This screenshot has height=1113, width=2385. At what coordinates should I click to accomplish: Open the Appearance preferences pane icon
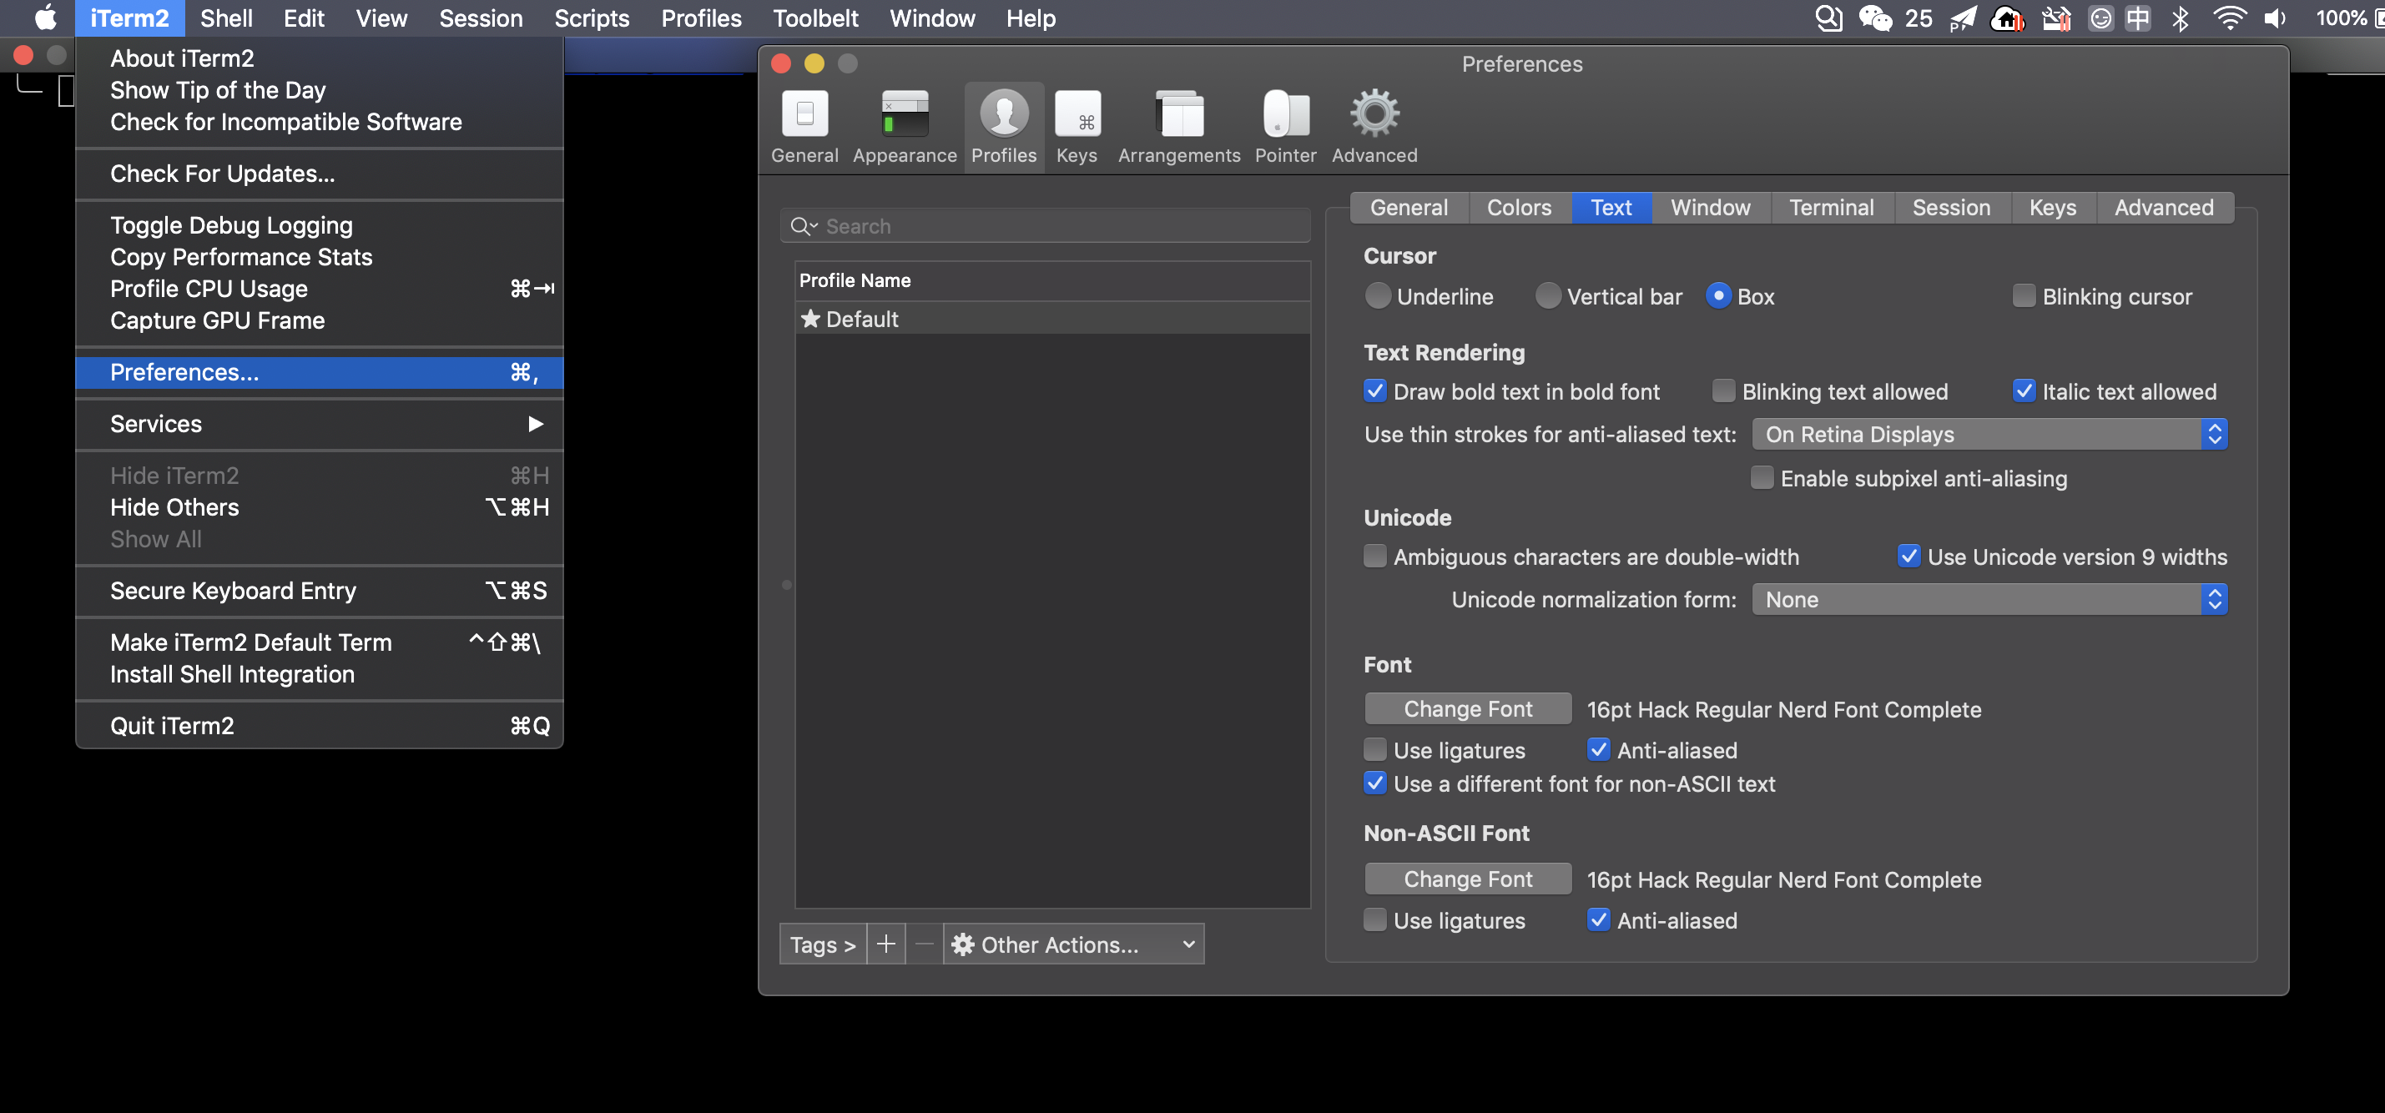click(x=904, y=115)
